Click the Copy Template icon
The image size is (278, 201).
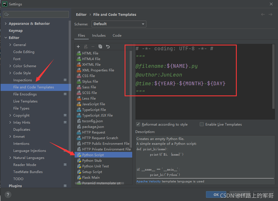100,46
